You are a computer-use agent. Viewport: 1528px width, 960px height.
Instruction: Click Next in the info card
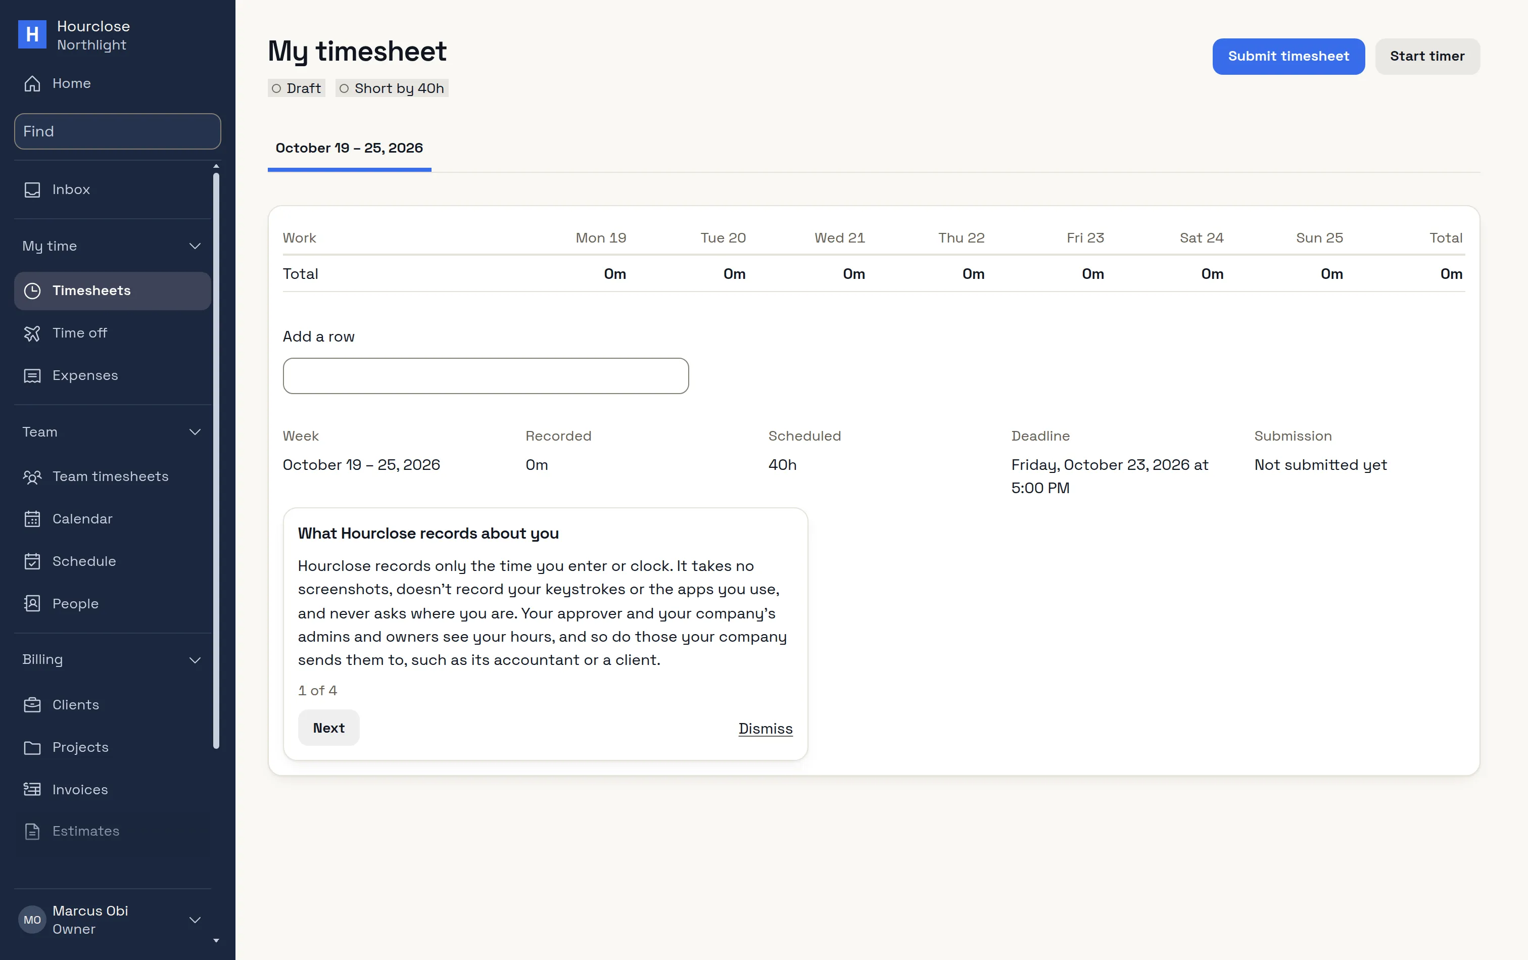(329, 728)
